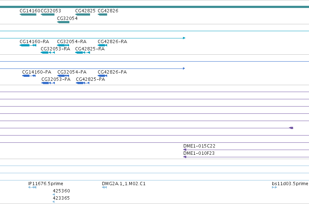Select transcript glyph CG14160-RA
The height and width of the screenshot is (204, 309).
28,45
